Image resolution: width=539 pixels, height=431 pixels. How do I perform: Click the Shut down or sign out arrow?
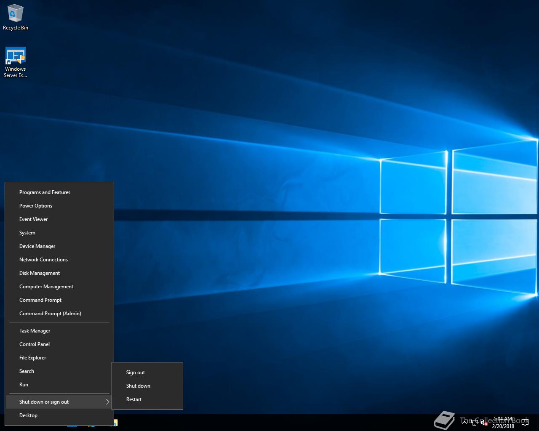[x=107, y=402]
